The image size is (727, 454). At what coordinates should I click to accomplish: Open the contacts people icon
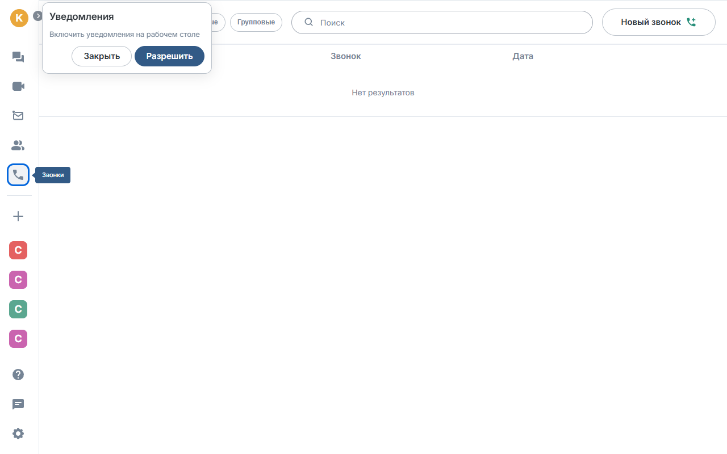18,145
